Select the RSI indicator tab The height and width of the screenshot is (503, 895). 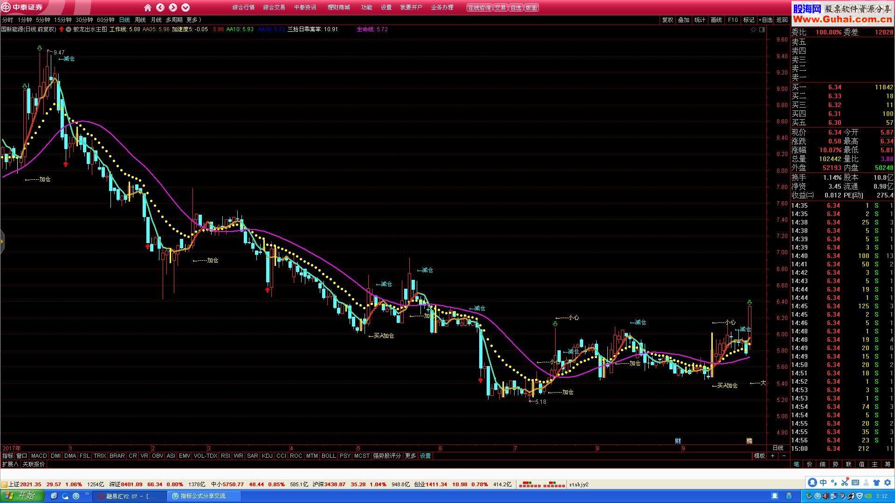(x=226, y=456)
